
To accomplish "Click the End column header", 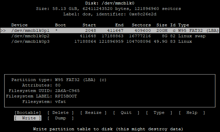I will pyautogui.click(x=119, y=25).
